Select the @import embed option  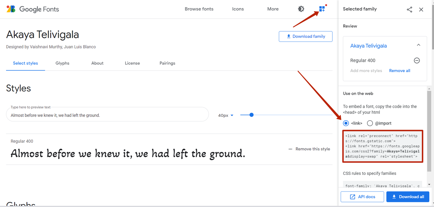(x=370, y=123)
